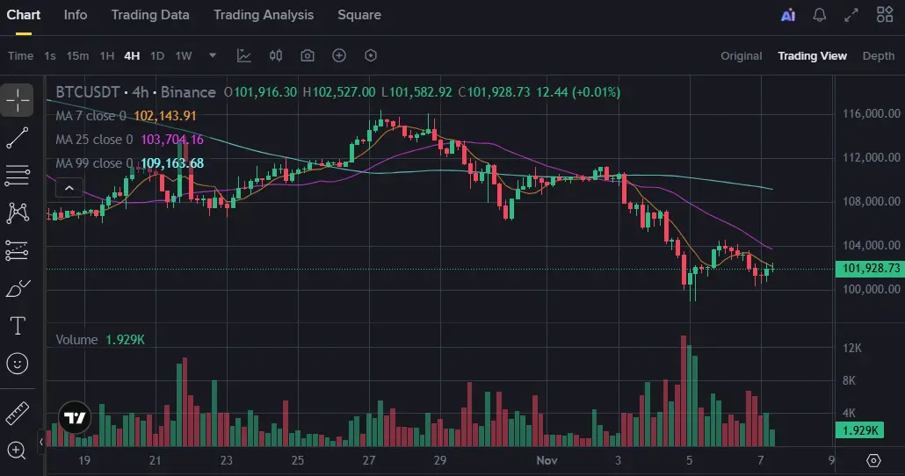Screen dimensions: 905x476
Task: Select the horizontal lines Fibonacci tool
Action: point(18,176)
